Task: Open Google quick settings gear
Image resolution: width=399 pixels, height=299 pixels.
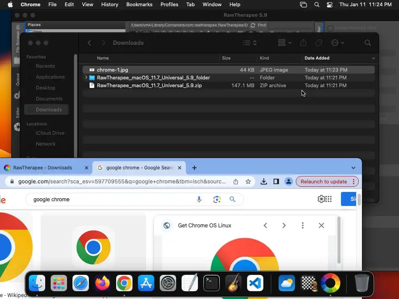Action: pyautogui.click(x=321, y=199)
